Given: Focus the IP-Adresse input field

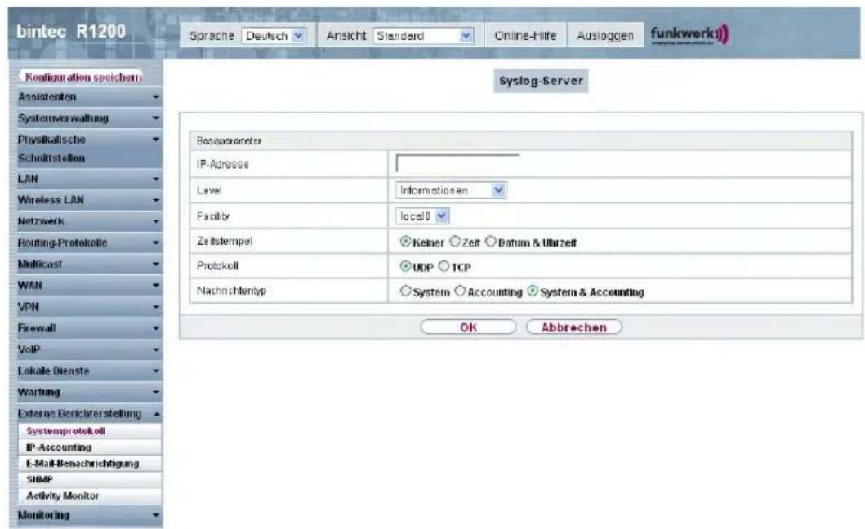Looking at the screenshot, I should pyautogui.click(x=458, y=164).
